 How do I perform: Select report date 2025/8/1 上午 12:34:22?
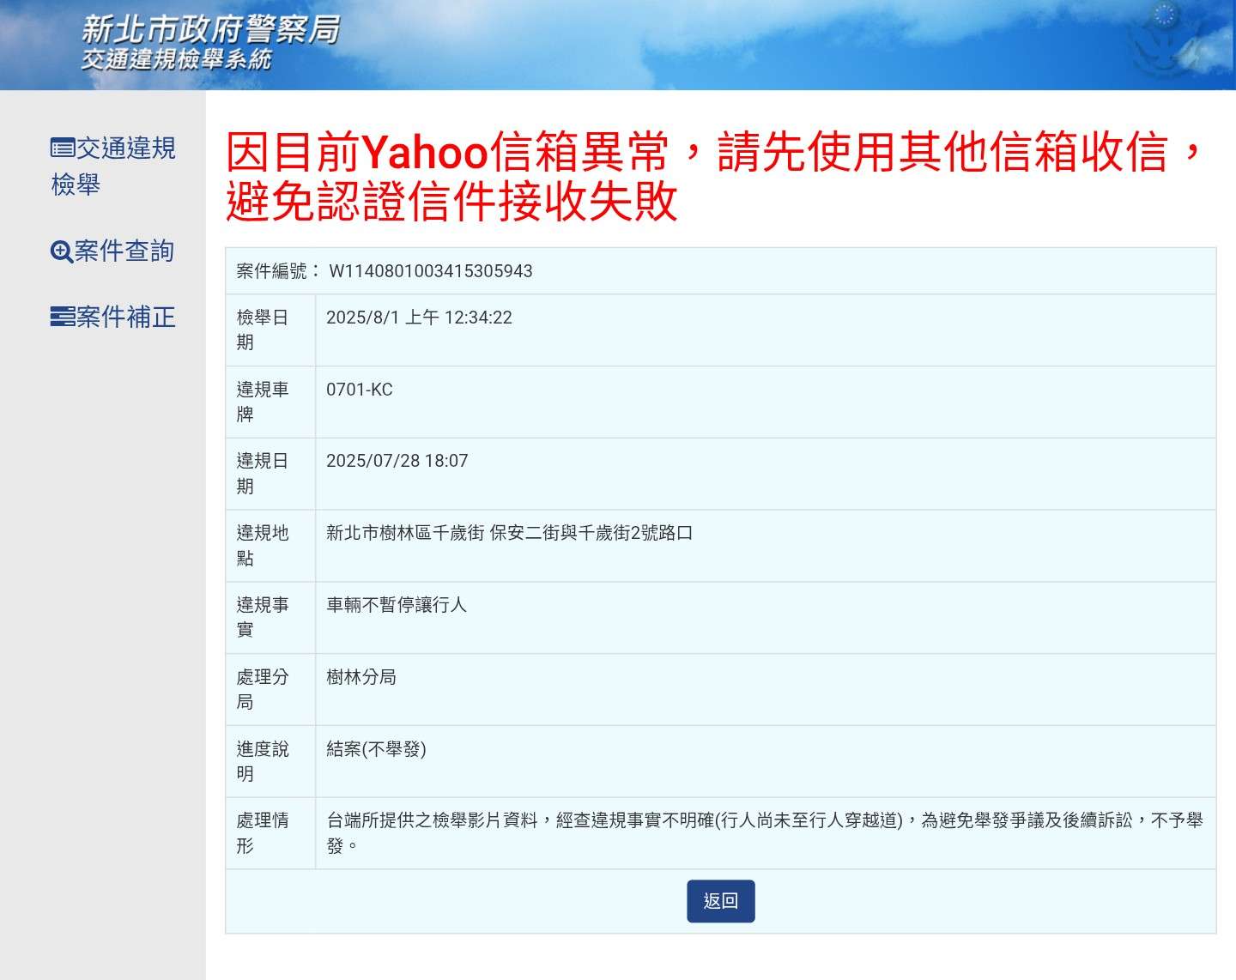[x=419, y=318]
